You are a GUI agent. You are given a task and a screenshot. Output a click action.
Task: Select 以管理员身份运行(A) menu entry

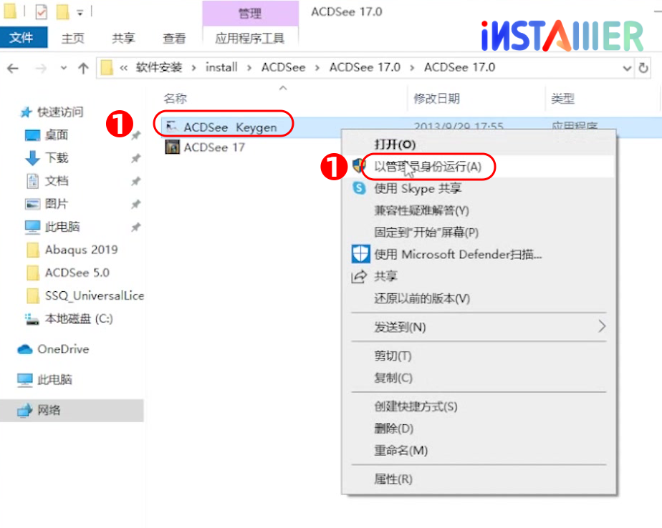point(428,167)
